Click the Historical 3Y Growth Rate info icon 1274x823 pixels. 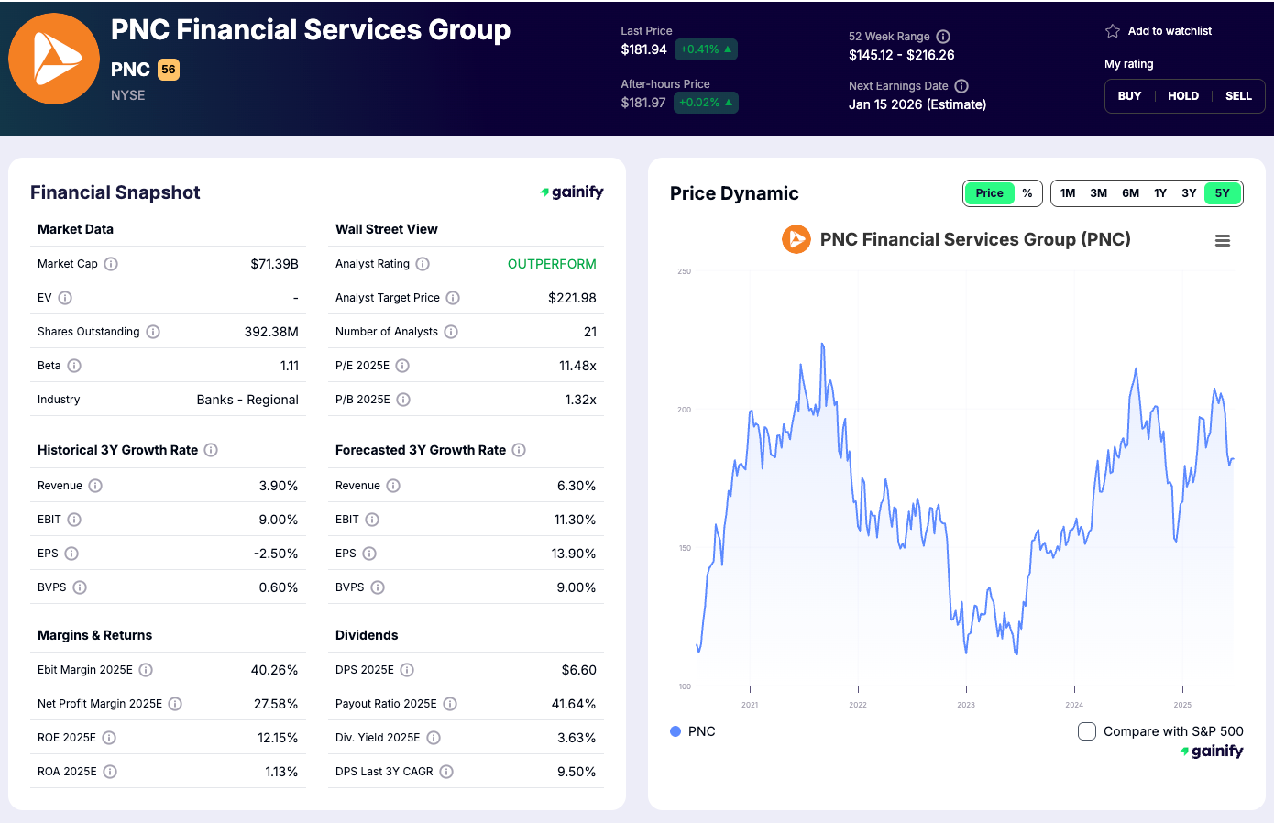211,450
